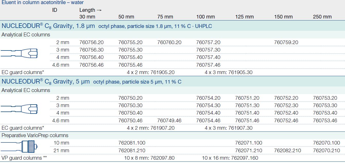Viewport: 345px width, 163px height.
Task: Select the NUCLEODUR C8 Gravity, 1.8 µm heading
Action: [x=48, y=26]
